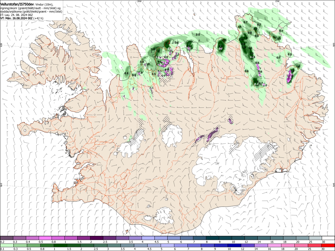Pick the rose swatch labeled 20 in bottom row
Viewport: 335px width, 251px height.
pyautogui.click(x=301, y=245)
